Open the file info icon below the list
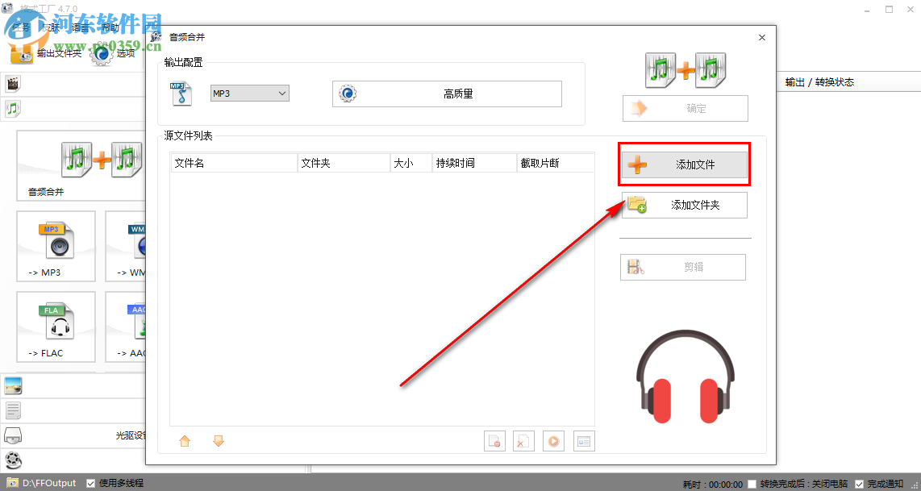Image resolution: width=921 pixels, height=491 pixels. [583, 440]
